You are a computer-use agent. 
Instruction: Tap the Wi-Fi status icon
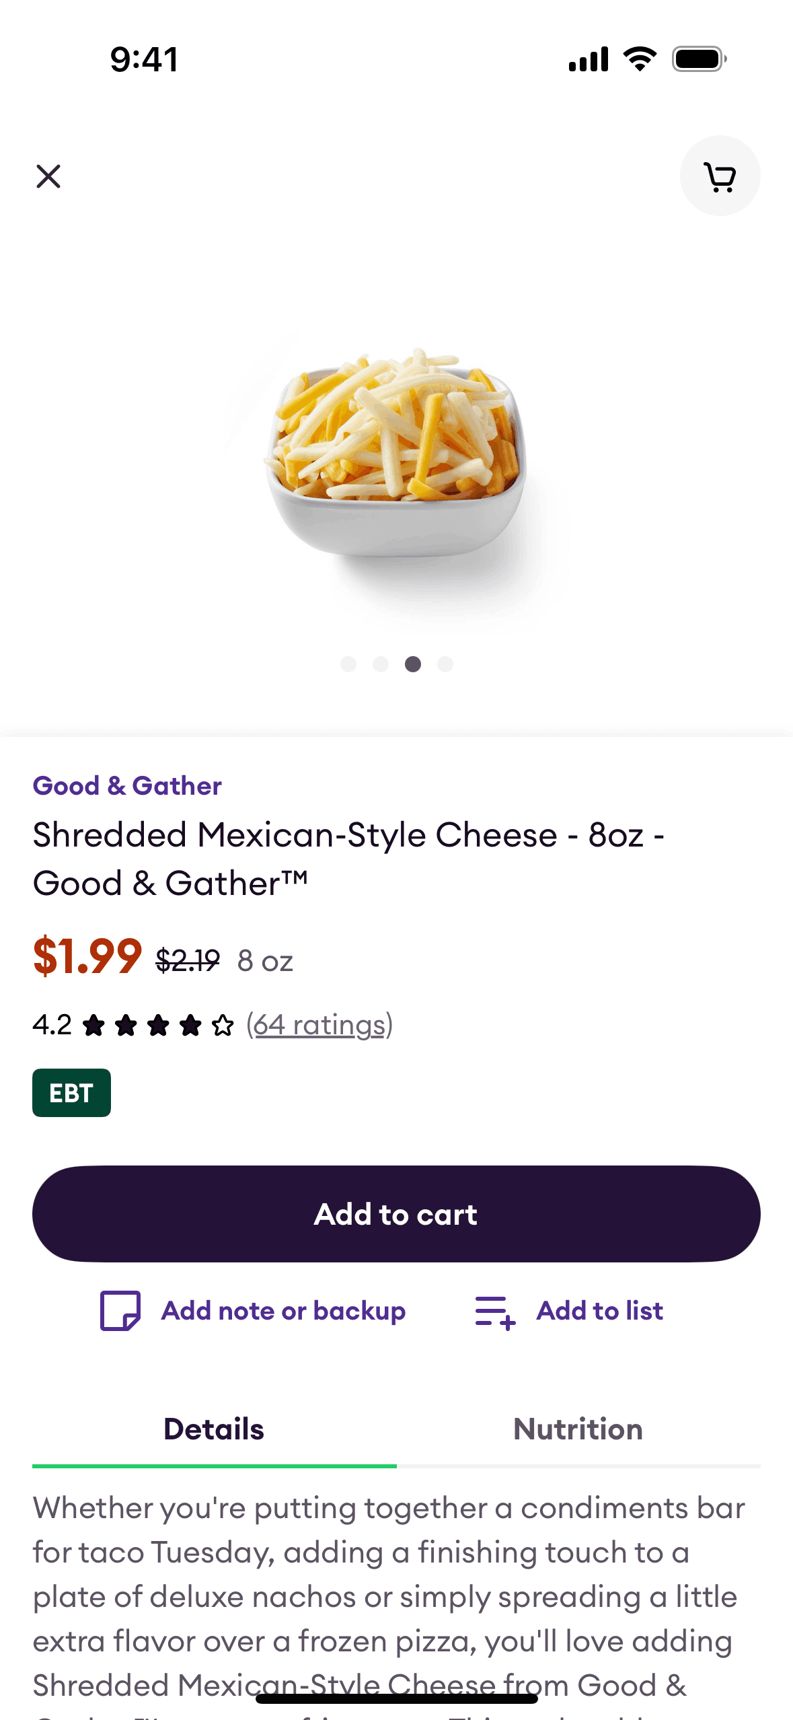[x=640, y=59]
